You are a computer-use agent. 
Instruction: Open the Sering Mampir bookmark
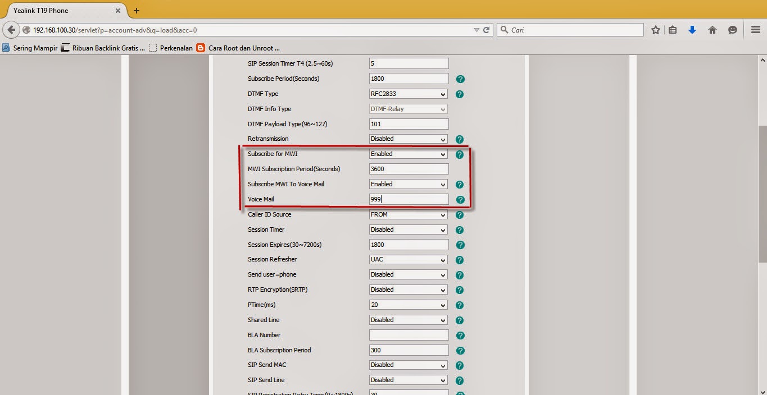coord(30,48)
